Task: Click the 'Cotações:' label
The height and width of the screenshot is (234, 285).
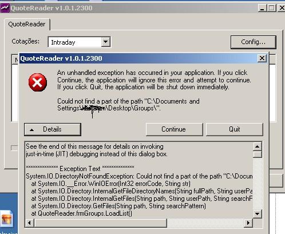Action: click(x=26, y=41)
